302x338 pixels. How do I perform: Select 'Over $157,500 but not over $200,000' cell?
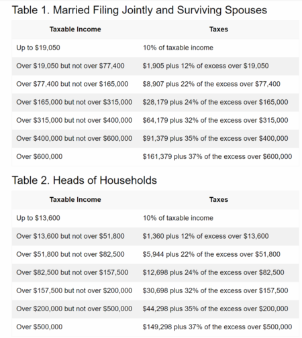[x=74, y=290]
